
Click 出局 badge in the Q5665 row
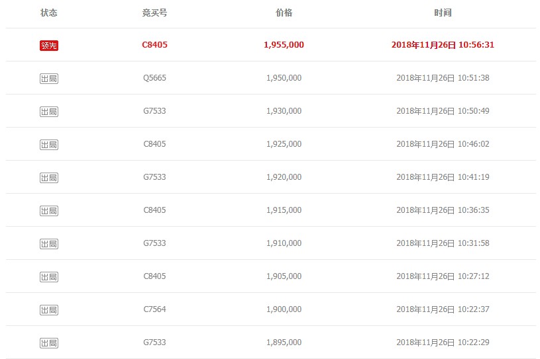click(49, 79)
